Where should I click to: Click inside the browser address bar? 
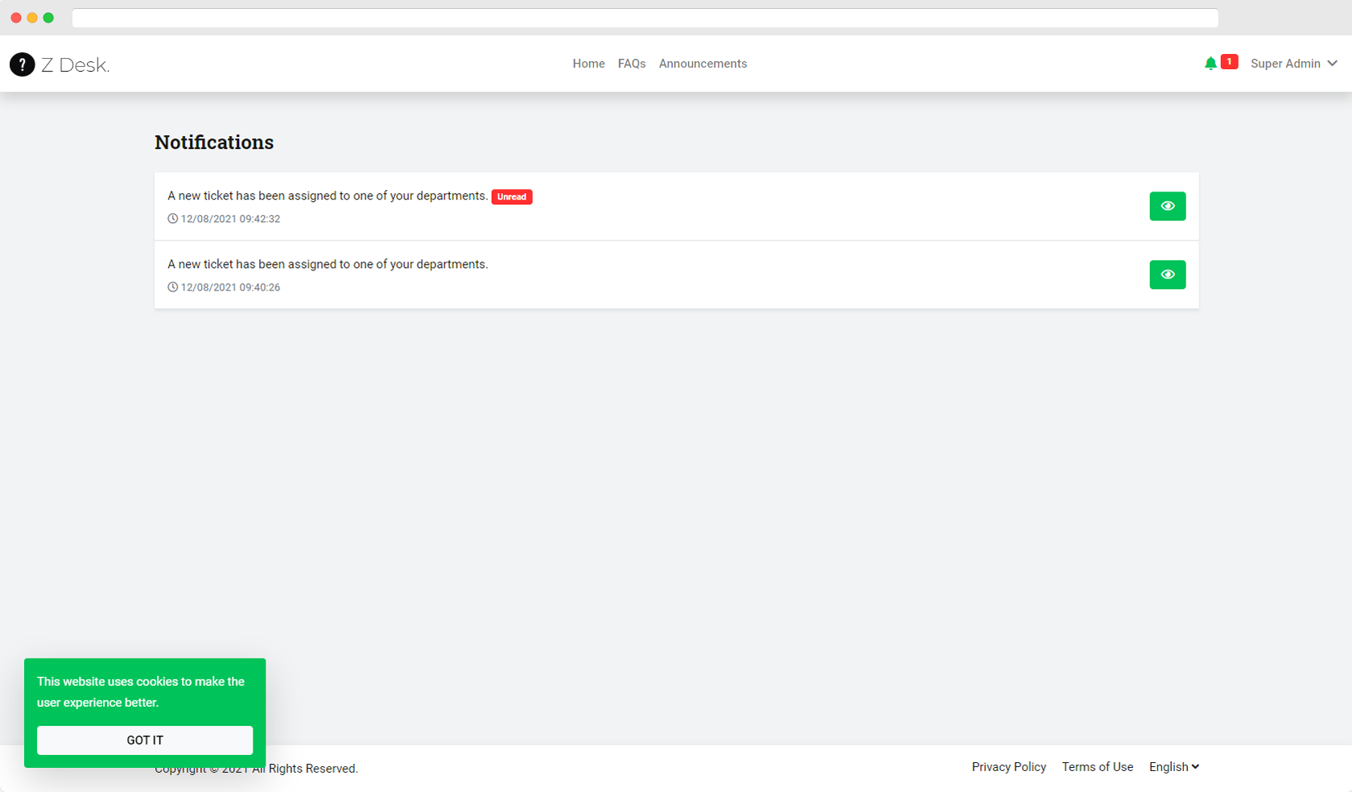(644, 18)
